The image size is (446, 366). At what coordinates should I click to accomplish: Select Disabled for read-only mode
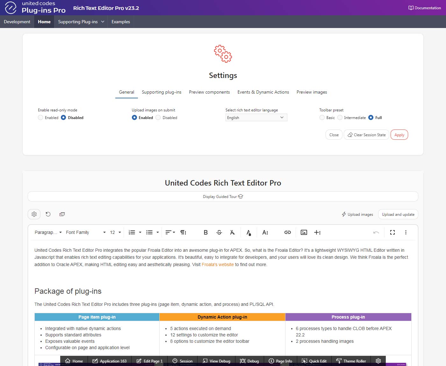point(63,117)
